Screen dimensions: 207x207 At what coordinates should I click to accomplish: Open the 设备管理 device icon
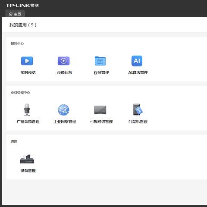(x=27, y=159)
